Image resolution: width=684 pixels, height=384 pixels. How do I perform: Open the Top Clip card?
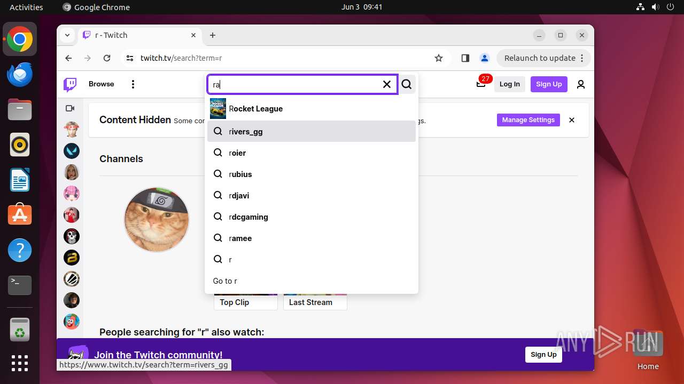pos(245,302)
